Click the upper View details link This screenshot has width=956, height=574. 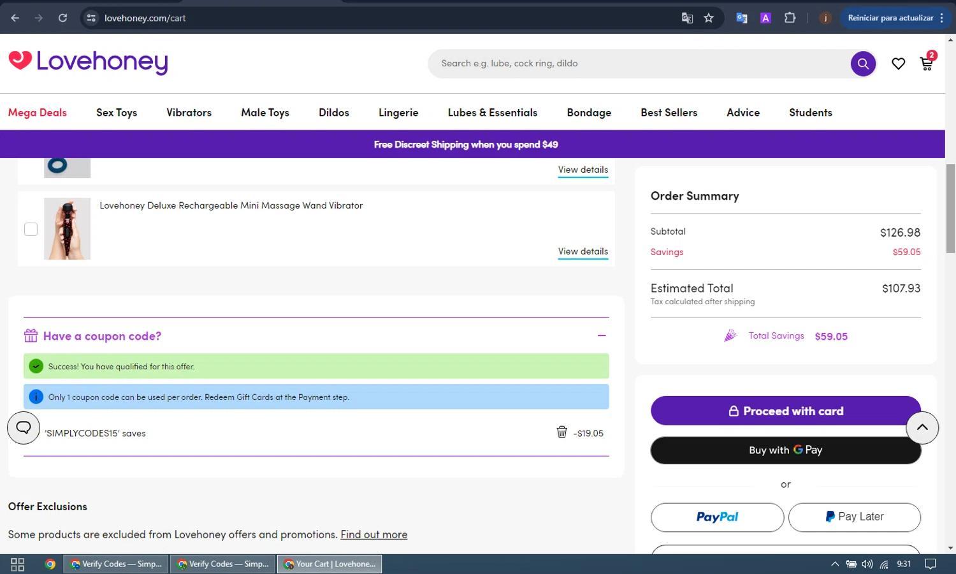click(583, 170)
